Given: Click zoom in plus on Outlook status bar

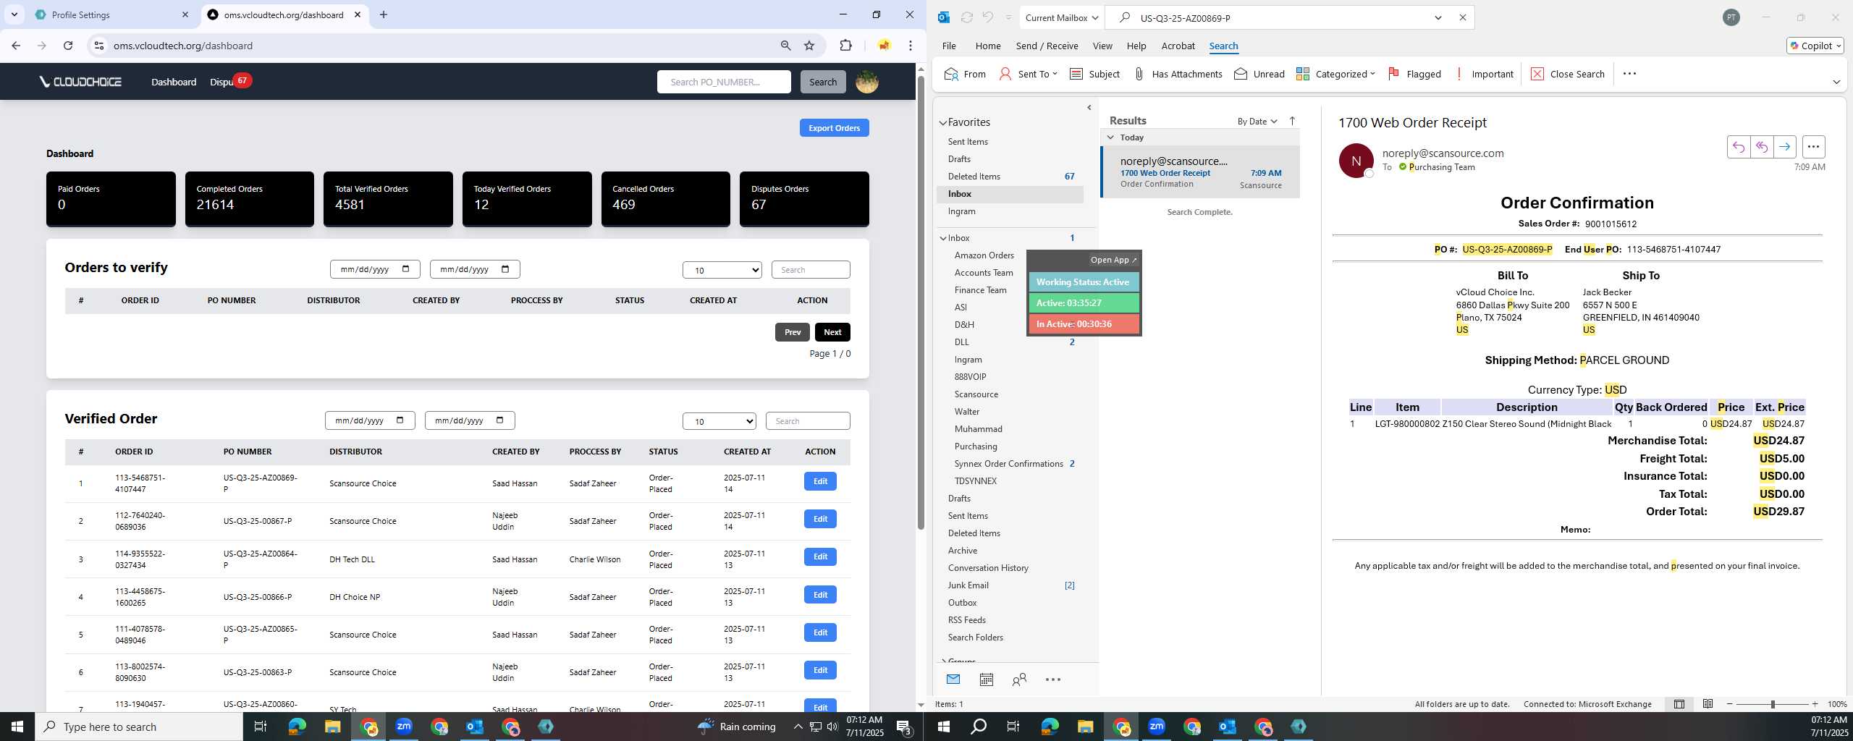Looking at the screenshot, I should (1815, 704).
